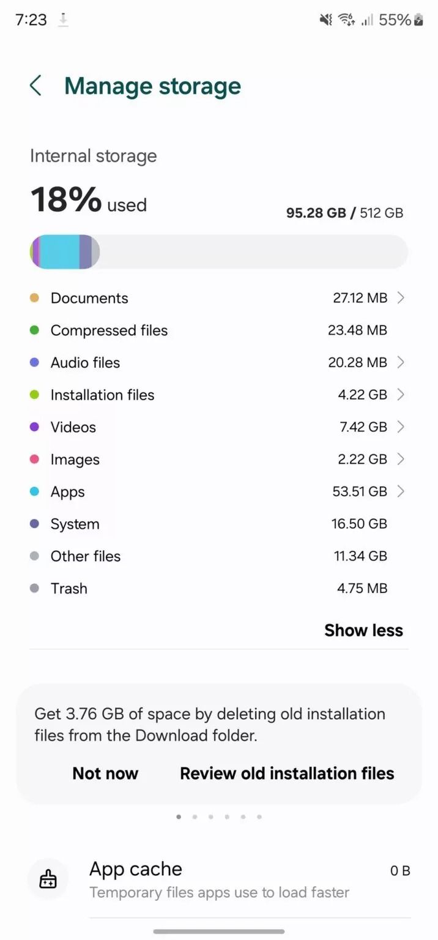Tap the orange dot beside Documents

click(35, 298)
